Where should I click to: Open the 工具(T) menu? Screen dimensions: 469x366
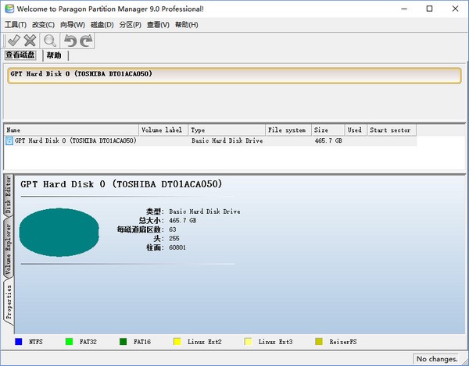[16, 25]
